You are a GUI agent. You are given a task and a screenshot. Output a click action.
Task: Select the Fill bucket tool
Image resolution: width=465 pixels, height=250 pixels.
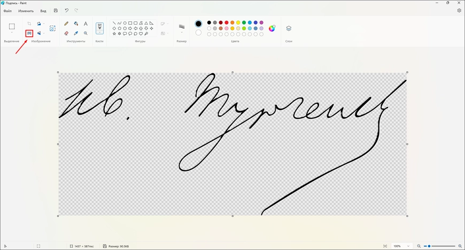76,24
